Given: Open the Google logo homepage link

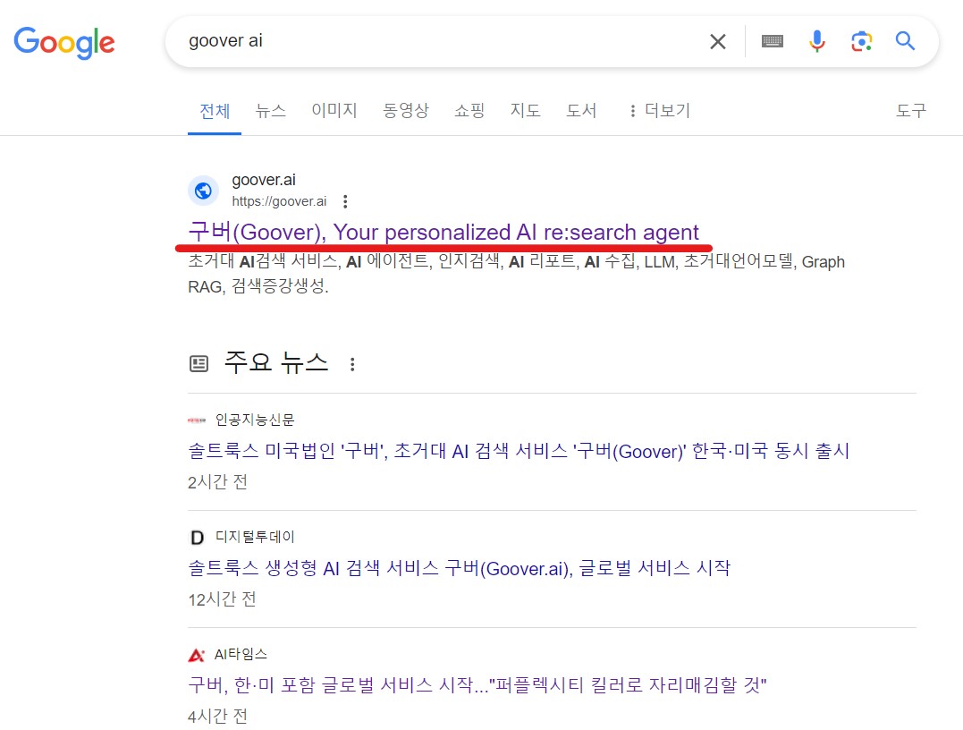Looking at the screenshot, I should 64,42.
